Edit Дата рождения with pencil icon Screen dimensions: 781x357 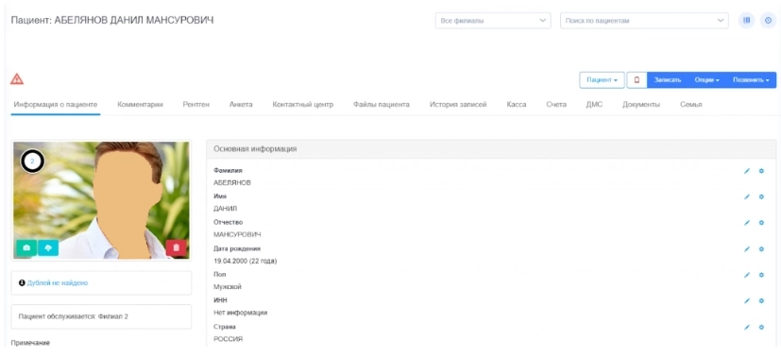[x=747, y=248]
